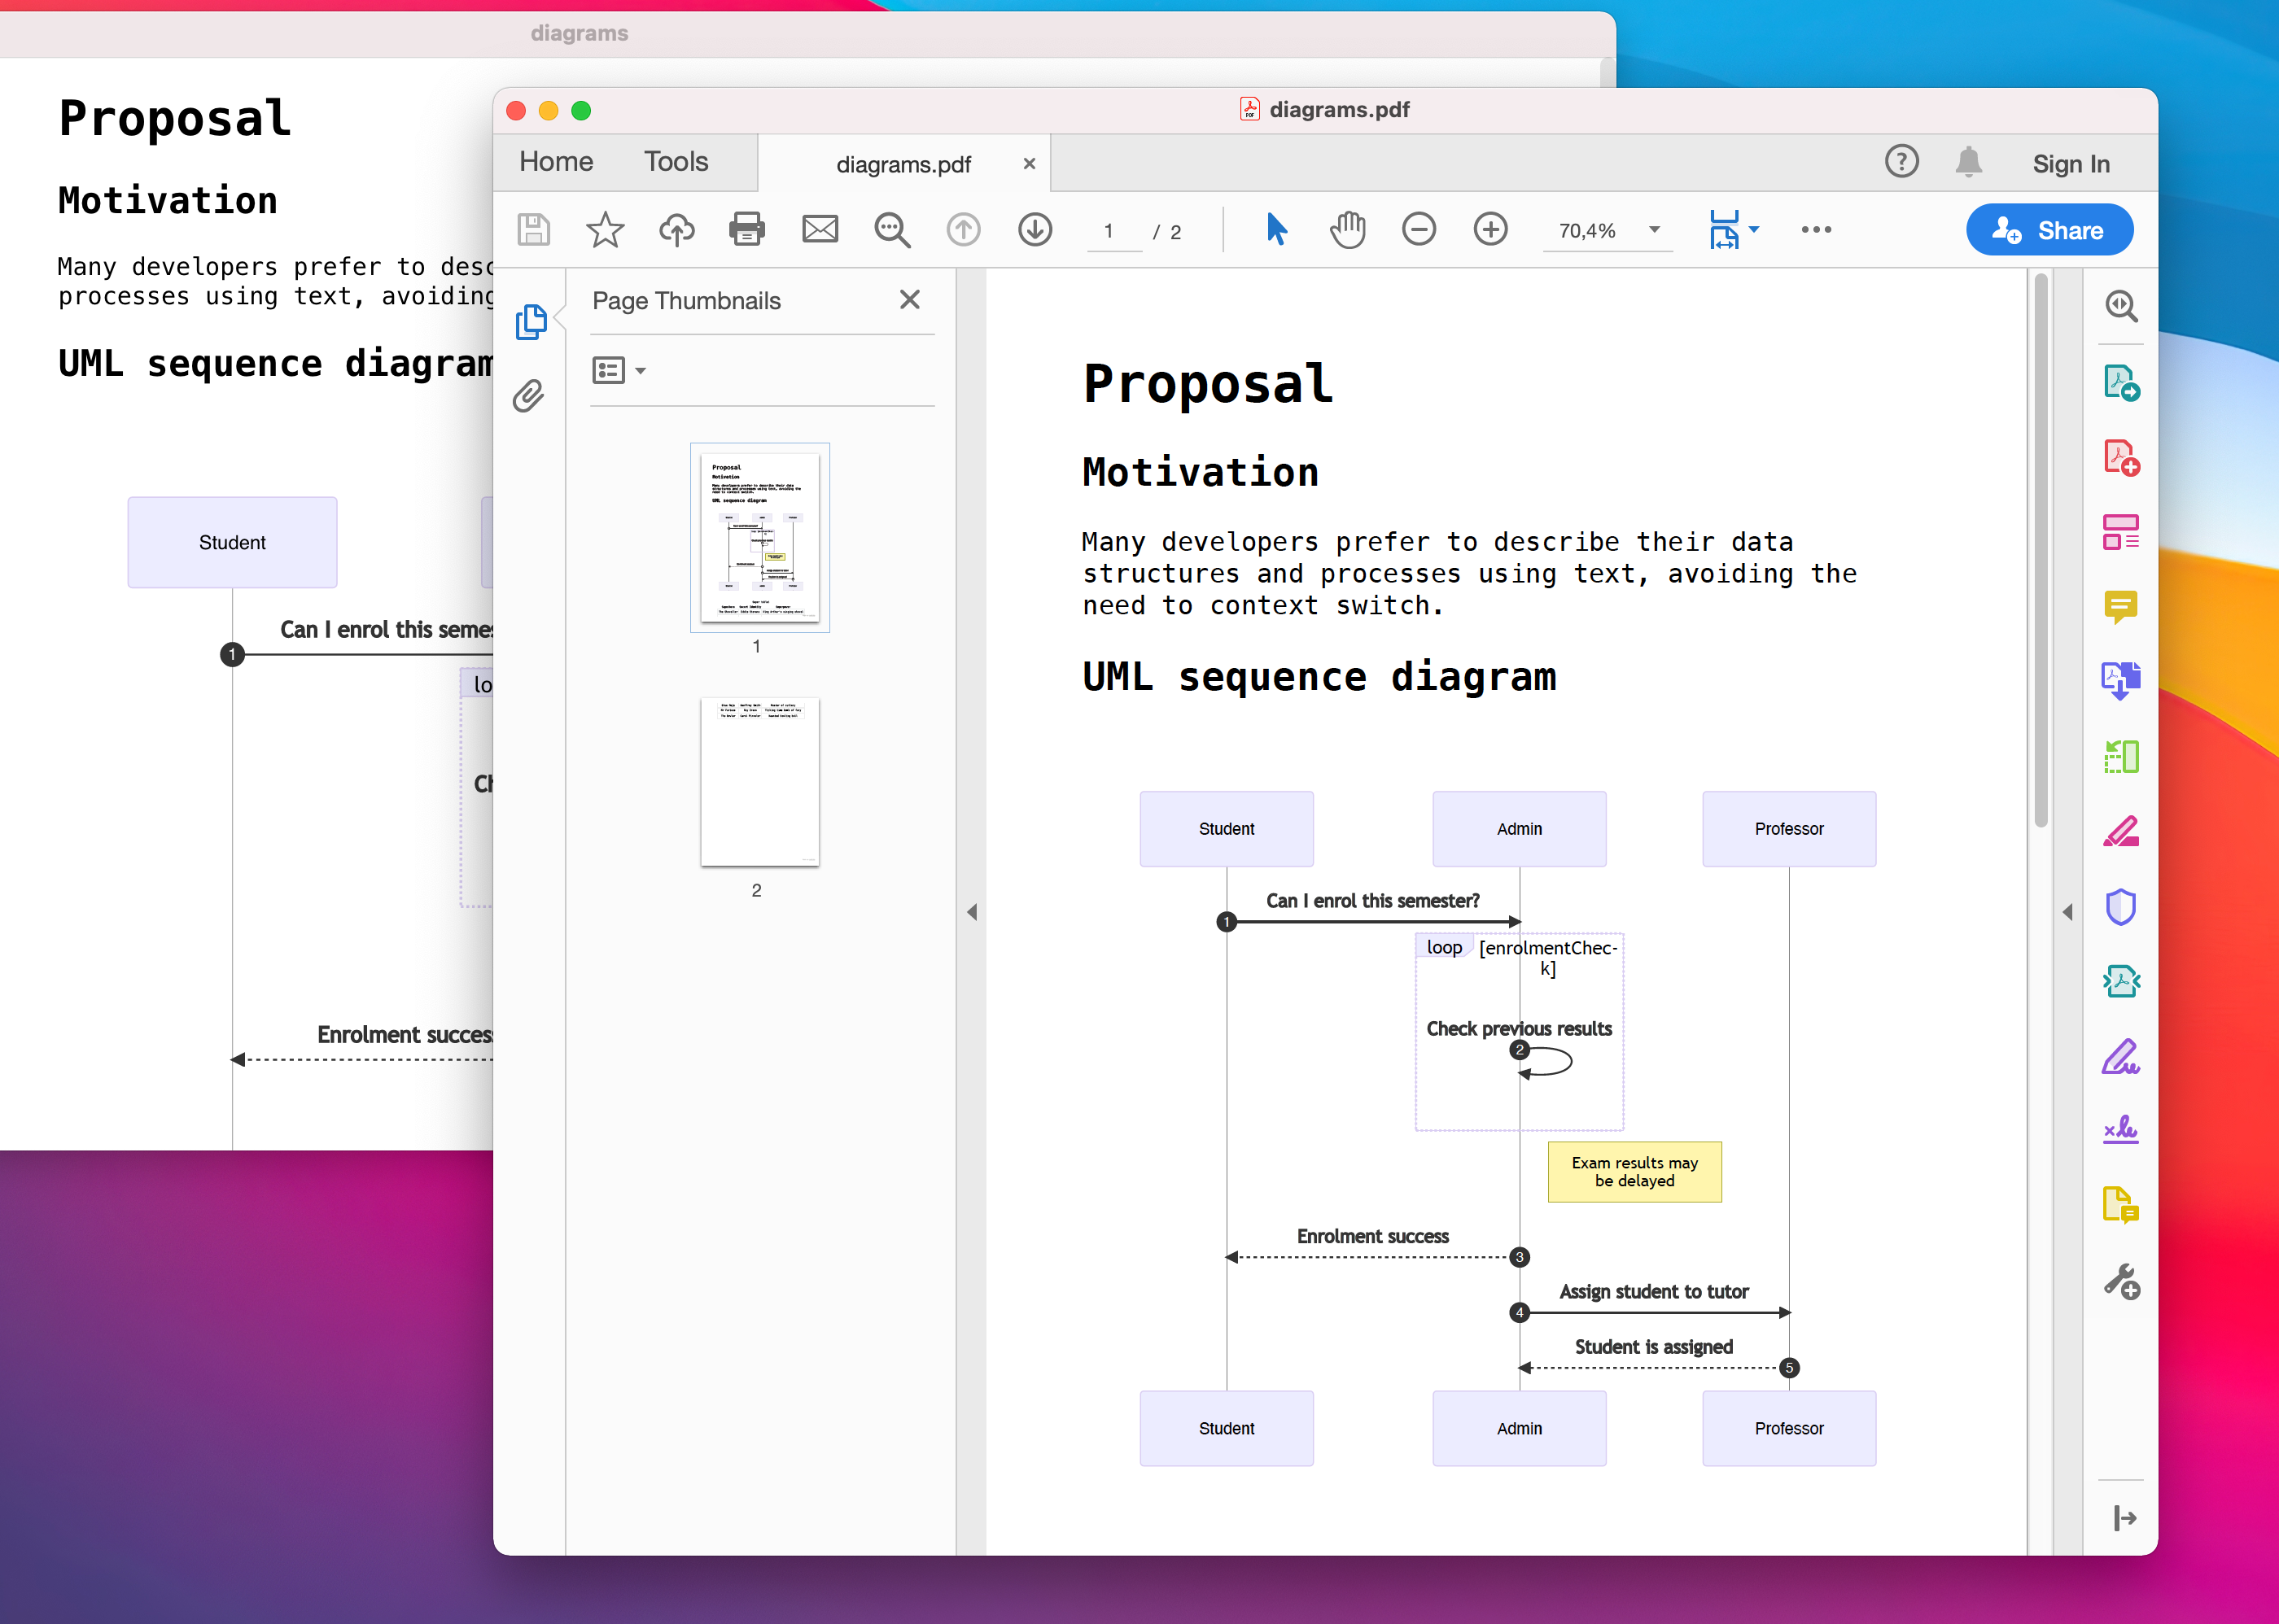Add the star bookmark to file
Image resolution: width=2279 pixels, height=1624 pixels.
pyautogui.click(x=604, y=230)
